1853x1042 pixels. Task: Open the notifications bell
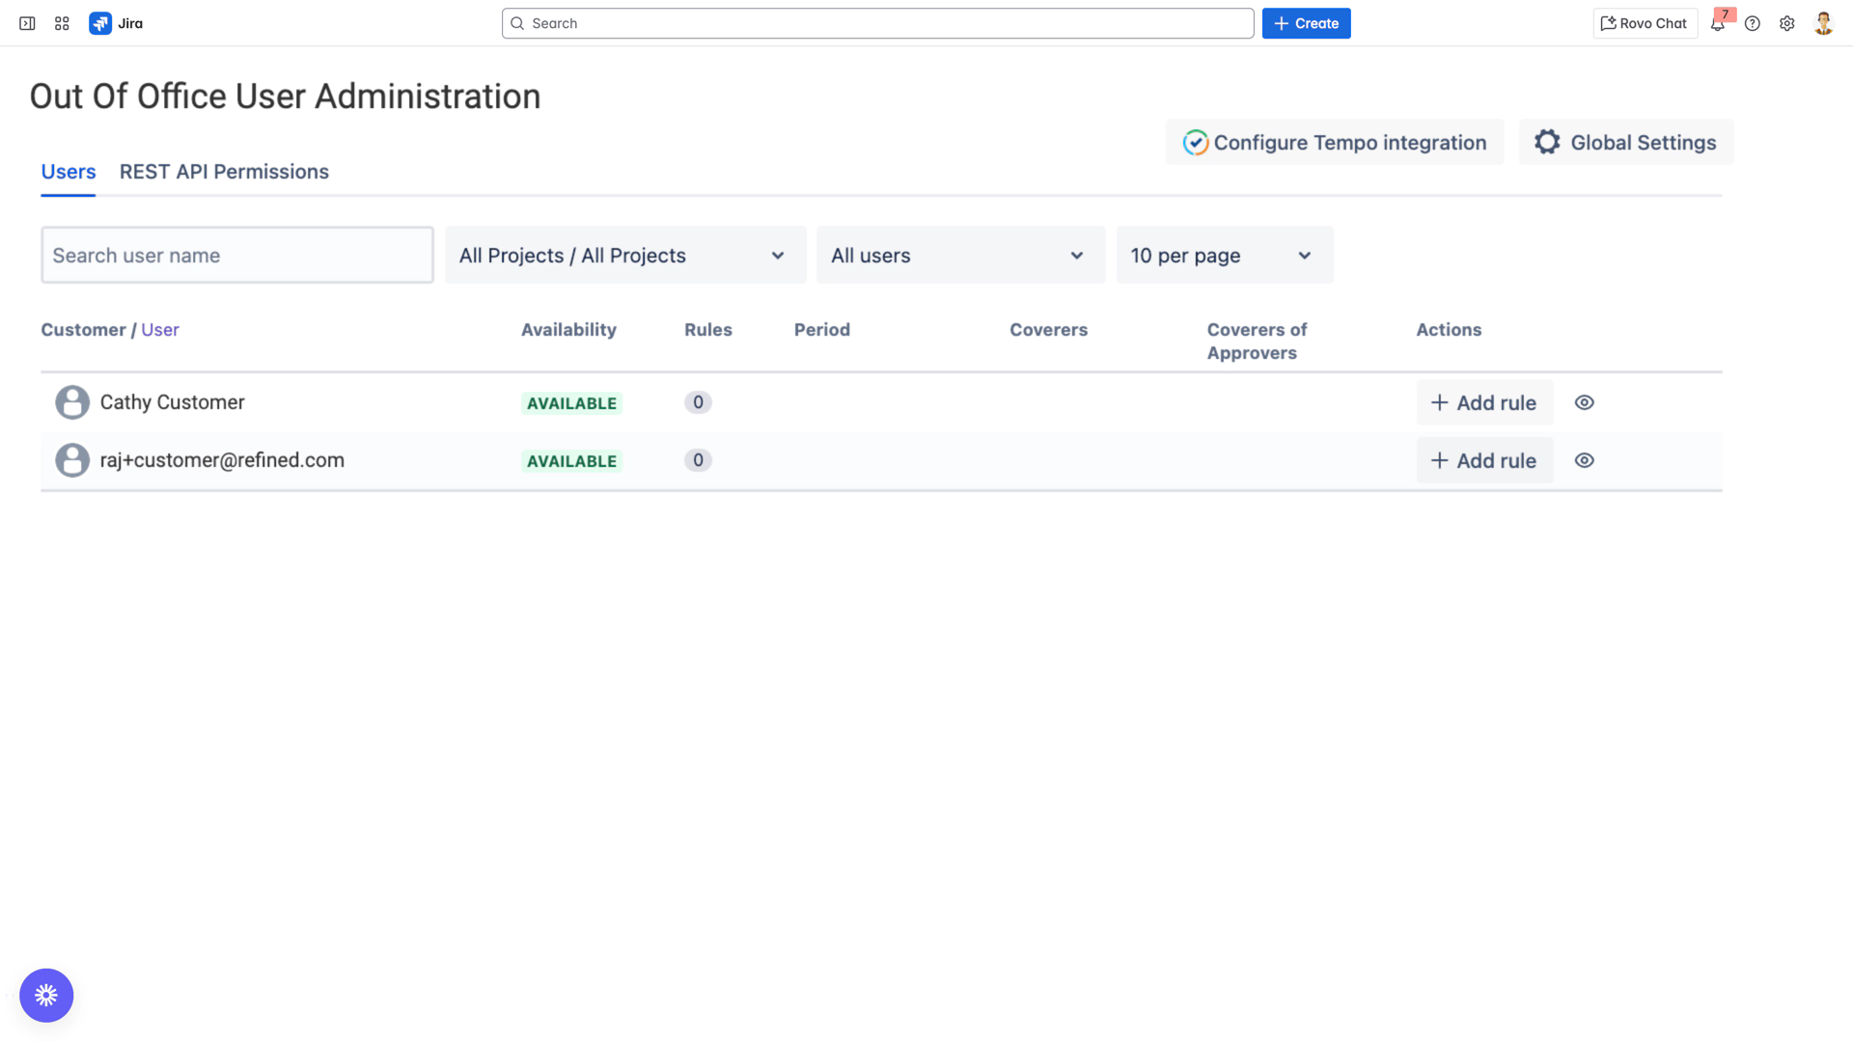tap(1718, 24)
